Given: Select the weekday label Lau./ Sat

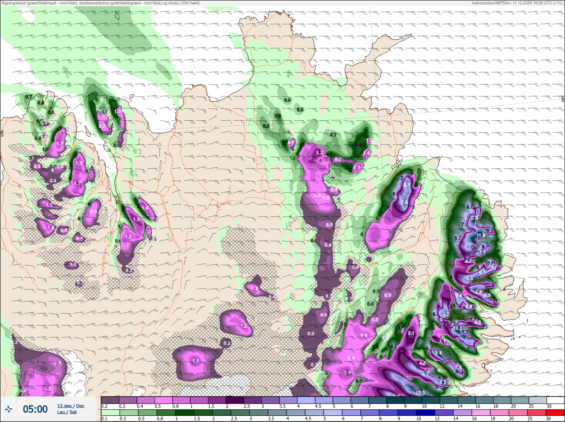Looking at the screenshot, I should (67, 413).
